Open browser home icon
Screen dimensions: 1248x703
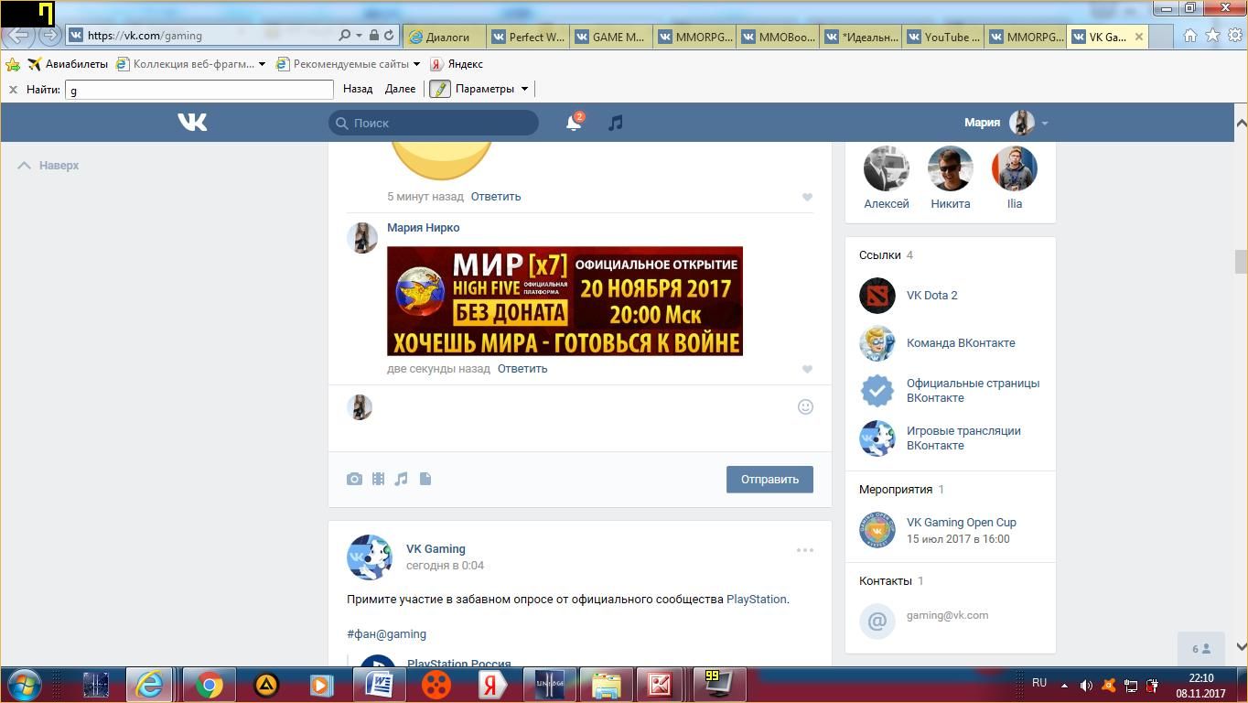pyautogui.click(x=1190, y=36)
